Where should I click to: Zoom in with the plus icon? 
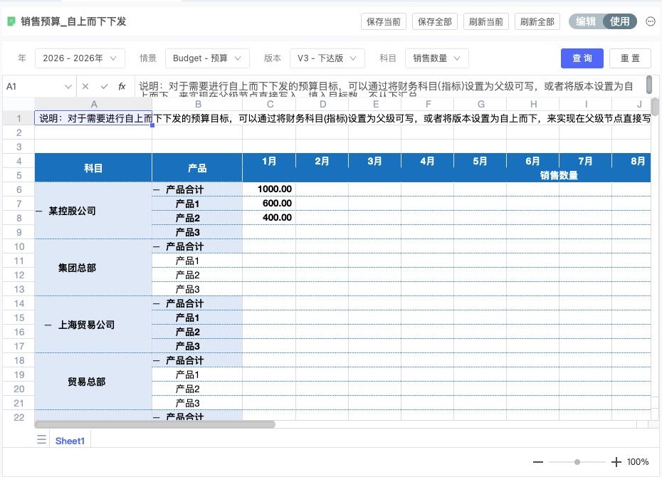point(616,462)
